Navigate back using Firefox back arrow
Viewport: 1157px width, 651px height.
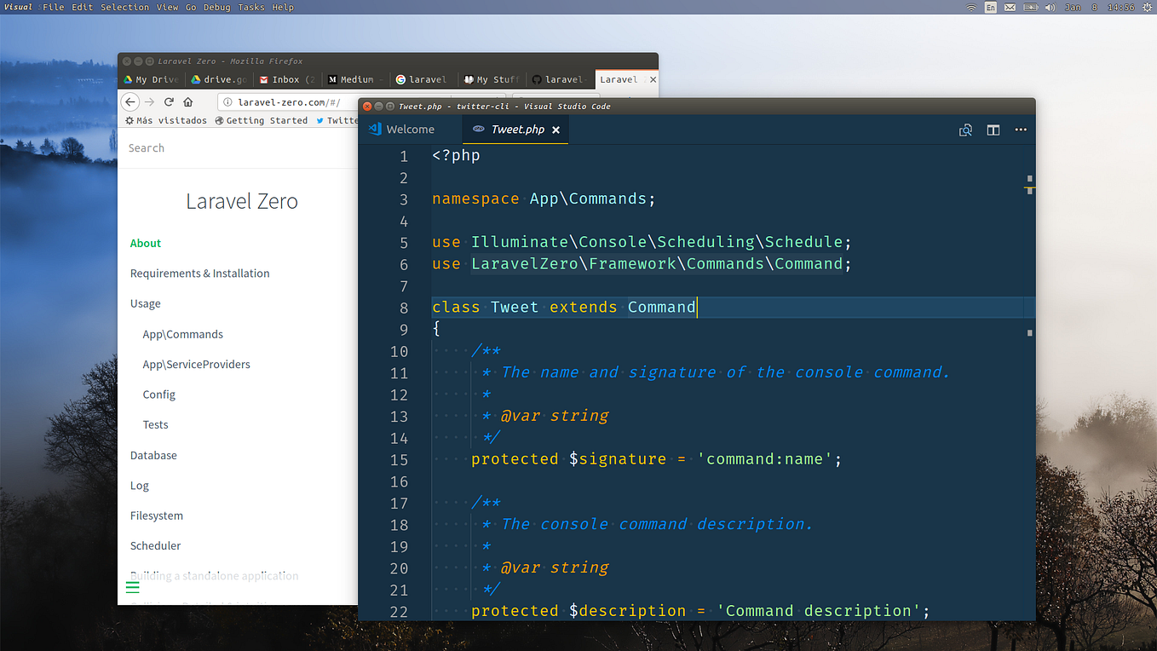pyautogui.click(x=129, y=101)
